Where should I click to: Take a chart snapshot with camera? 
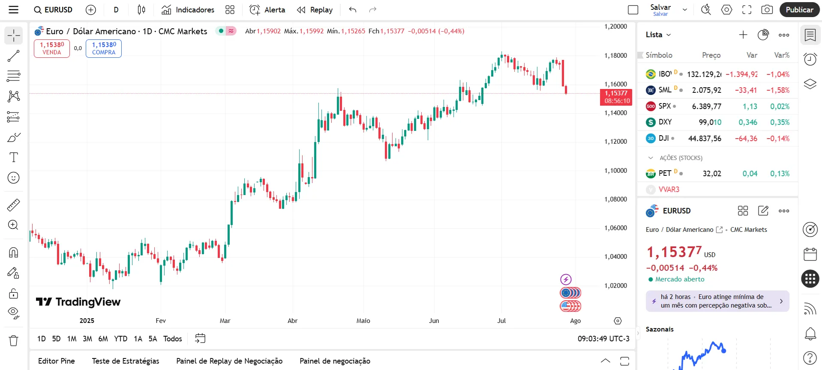767,9
